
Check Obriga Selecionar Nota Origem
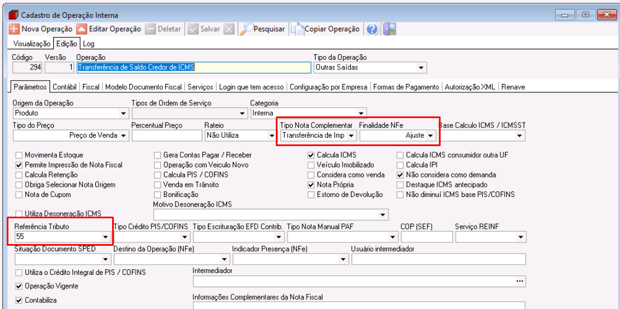[18, 185]
